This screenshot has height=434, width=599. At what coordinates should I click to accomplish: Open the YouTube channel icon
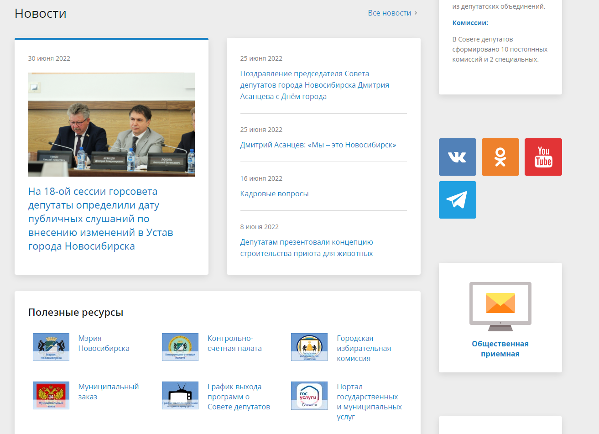543,157
